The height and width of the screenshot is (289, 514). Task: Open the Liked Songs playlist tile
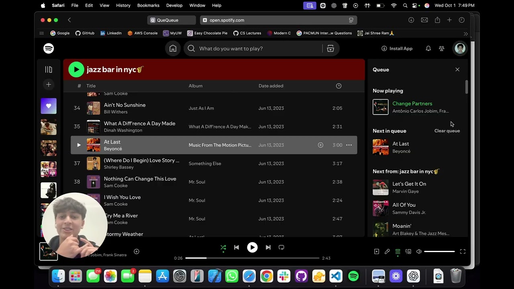tap(49, 106)
